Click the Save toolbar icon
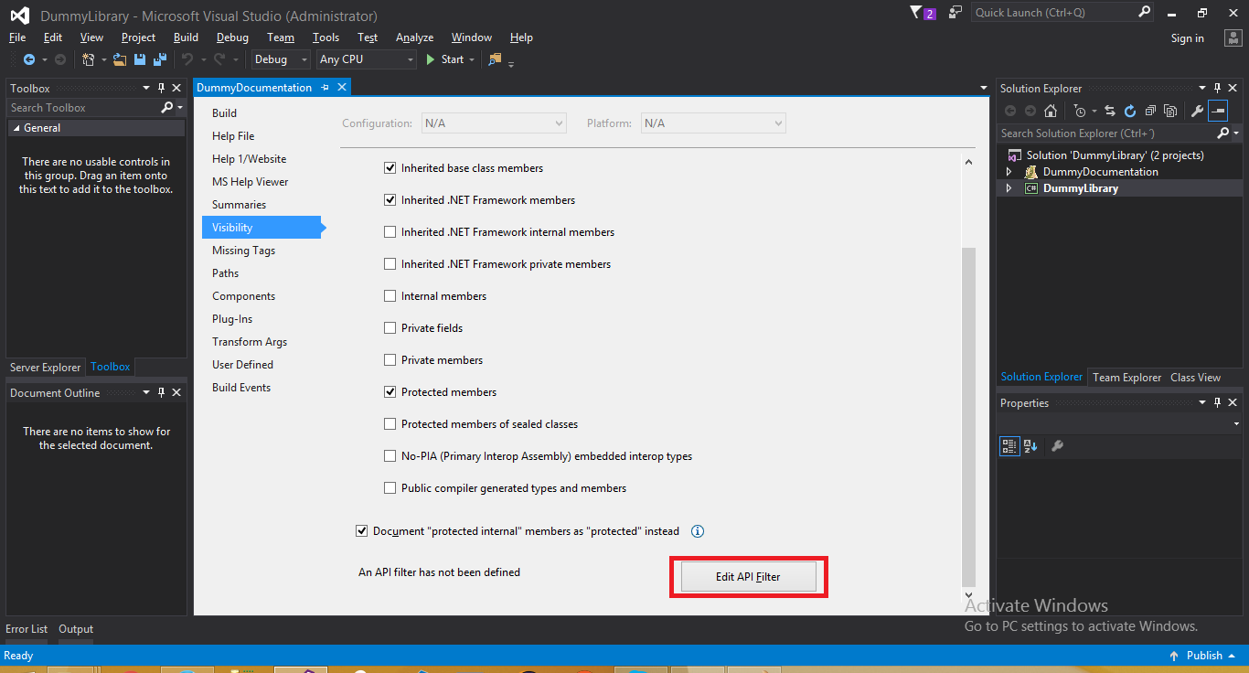This screenshot has height=673, width=1249. [140, 59]
